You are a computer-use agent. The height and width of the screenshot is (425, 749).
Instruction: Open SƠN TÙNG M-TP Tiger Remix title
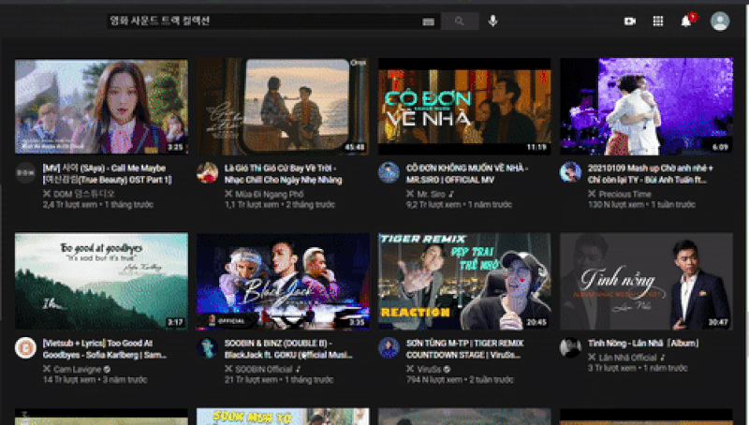coord(464,349)
